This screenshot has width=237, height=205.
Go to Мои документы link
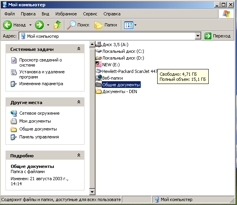35,121
